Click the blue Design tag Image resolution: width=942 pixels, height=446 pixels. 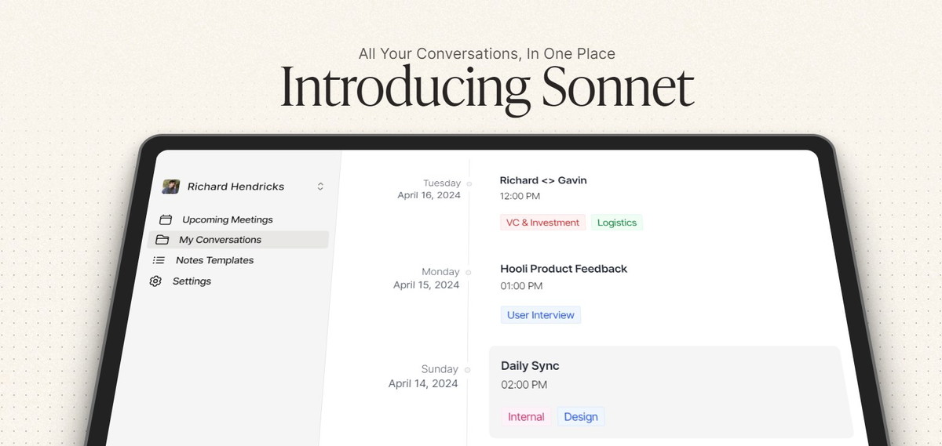tap(581, 417)
